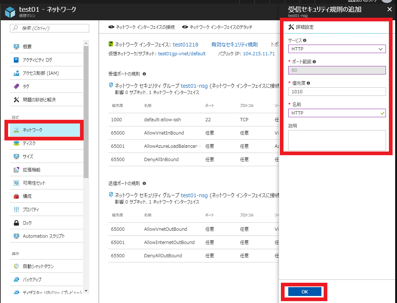This screenshot has width=397, height=303.
Task: Open the バックアップ menu item
Action: (x=46, y=280)
